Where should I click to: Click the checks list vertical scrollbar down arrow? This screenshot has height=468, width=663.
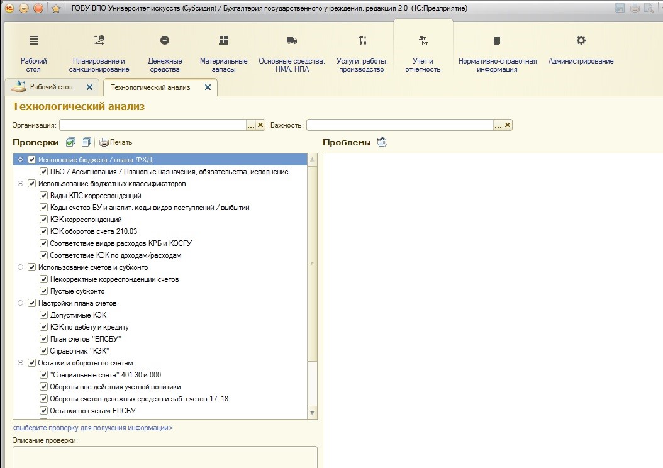coord(312,413)
